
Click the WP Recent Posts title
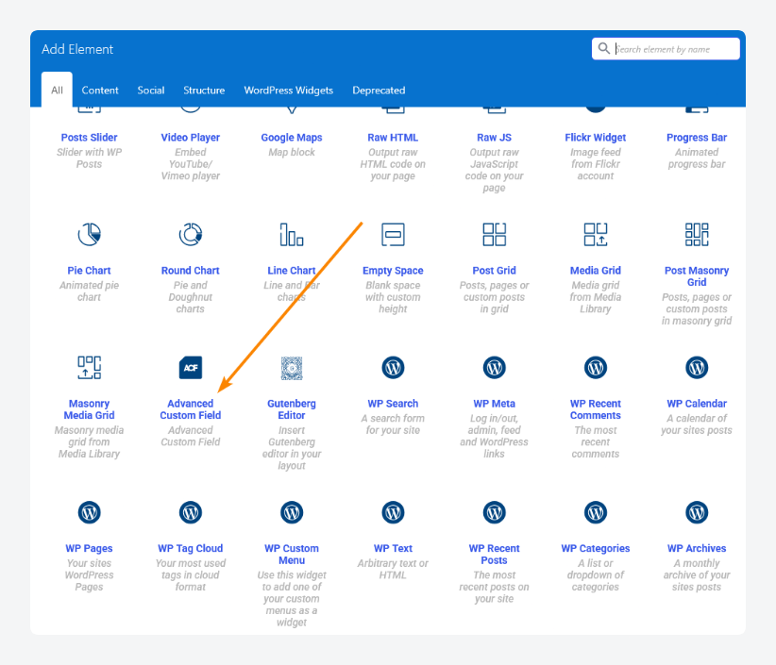tap(495, 555)
